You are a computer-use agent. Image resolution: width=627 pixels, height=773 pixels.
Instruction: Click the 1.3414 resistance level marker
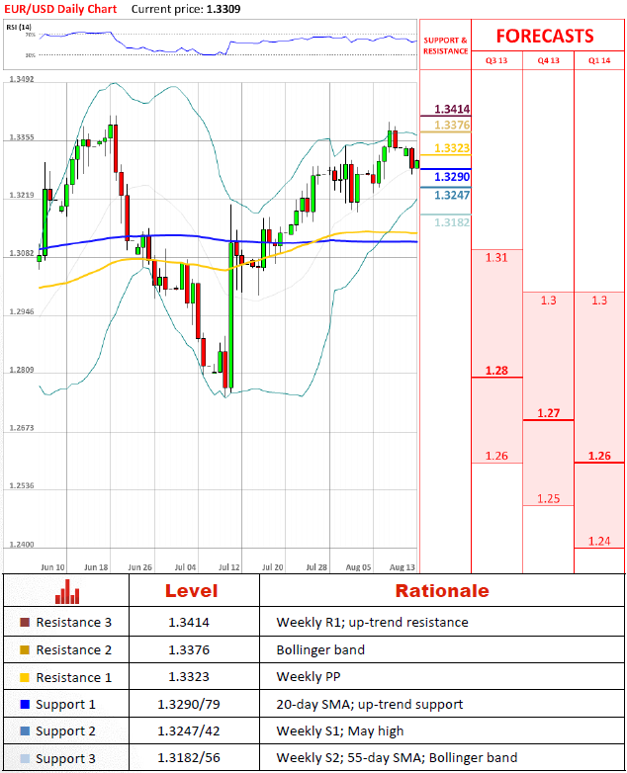coord(452,109)
